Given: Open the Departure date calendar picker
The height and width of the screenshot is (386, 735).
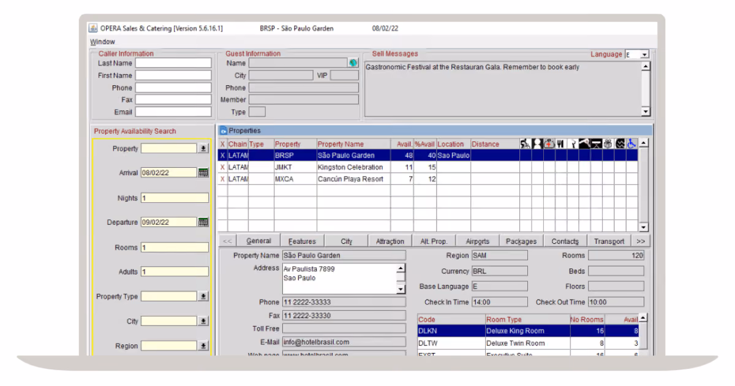Looking at the screenshot, I should pyautogui.click(x=203, y=222).
